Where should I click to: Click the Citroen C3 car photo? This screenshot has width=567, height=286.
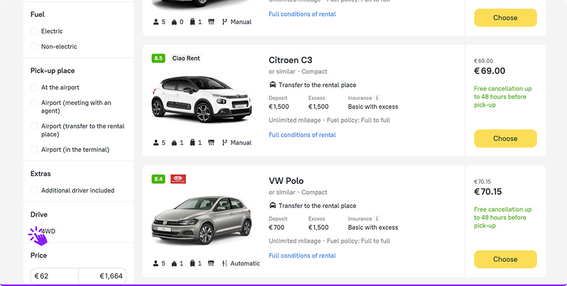[201, 99]
